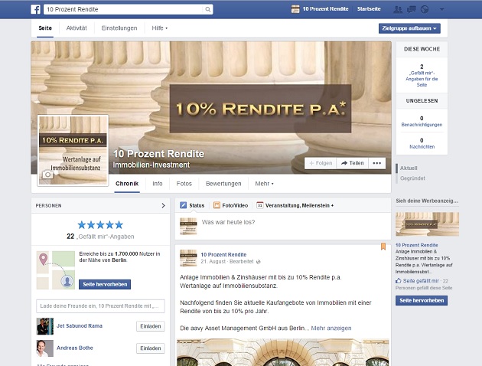Screen dimensions: 482x366
Task: Select the Fotos tab
Action: coord(184,184)
